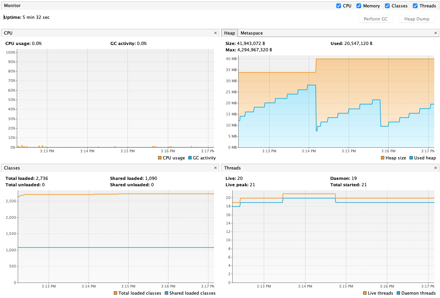The image size is (440, 298).
Task: Click the Daemon threads legend swatch
Action: (398, 293)
